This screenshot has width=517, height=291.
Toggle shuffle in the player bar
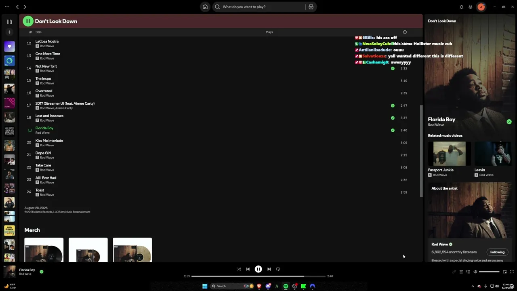[x=239, y=269]
